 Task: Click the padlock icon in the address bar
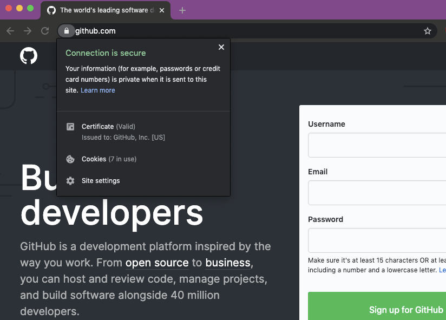tap(66, 31)
